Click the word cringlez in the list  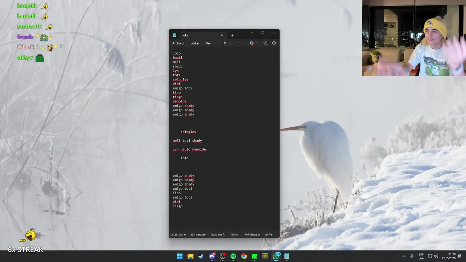coord(181,79)
